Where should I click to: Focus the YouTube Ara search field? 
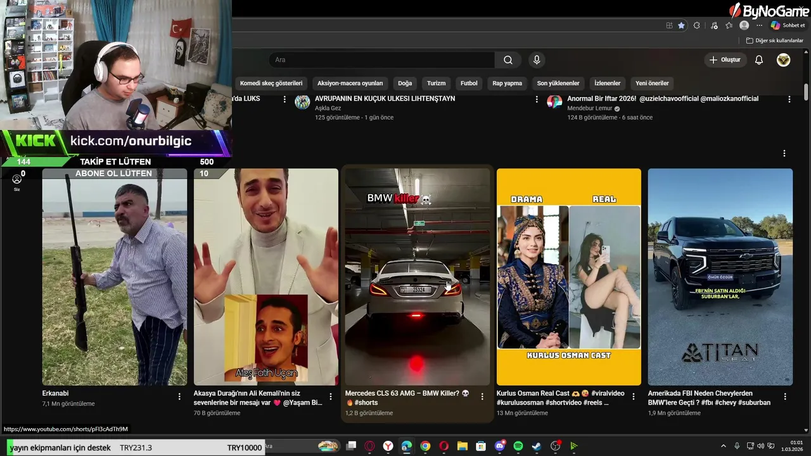click(x=383, y=60)
